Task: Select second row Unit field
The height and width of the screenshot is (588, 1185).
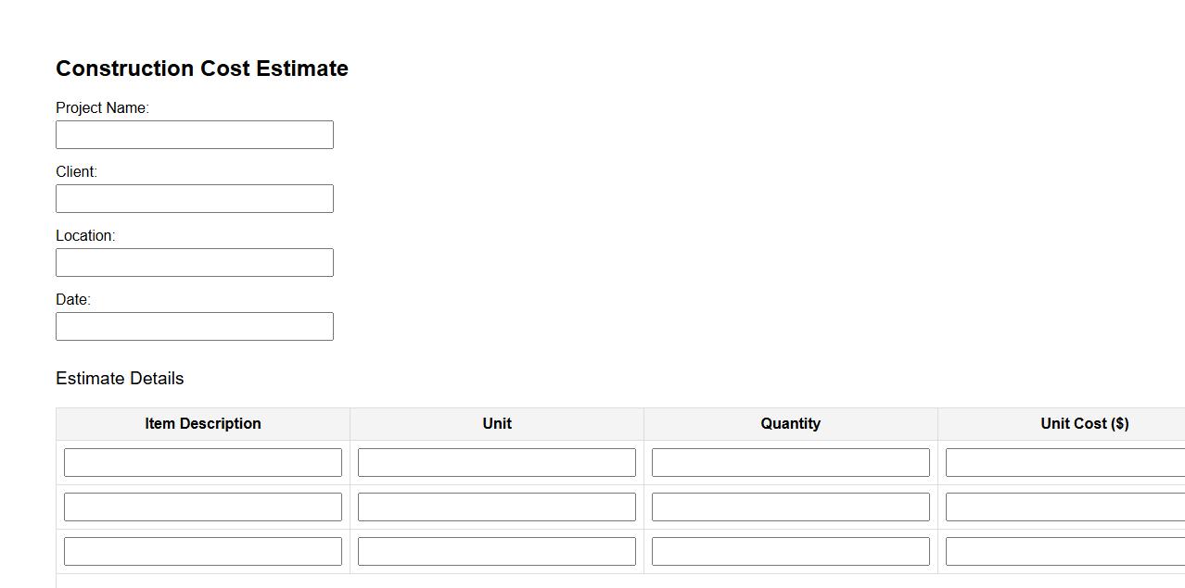Action: coord(497,507)
